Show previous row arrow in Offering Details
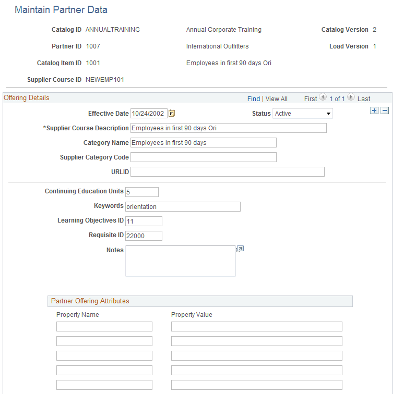The width and height of the screenshot is (404, 394). 323,97
